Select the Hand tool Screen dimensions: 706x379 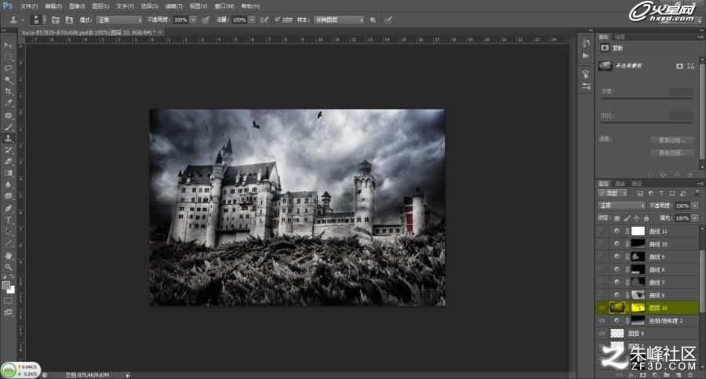(x=8, y=256)
